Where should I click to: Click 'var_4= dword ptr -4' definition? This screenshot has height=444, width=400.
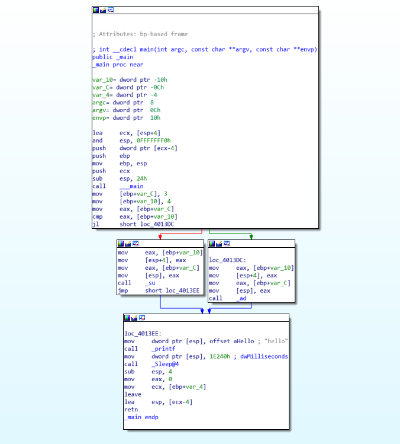pyautogui.click(x=125, y=95)
